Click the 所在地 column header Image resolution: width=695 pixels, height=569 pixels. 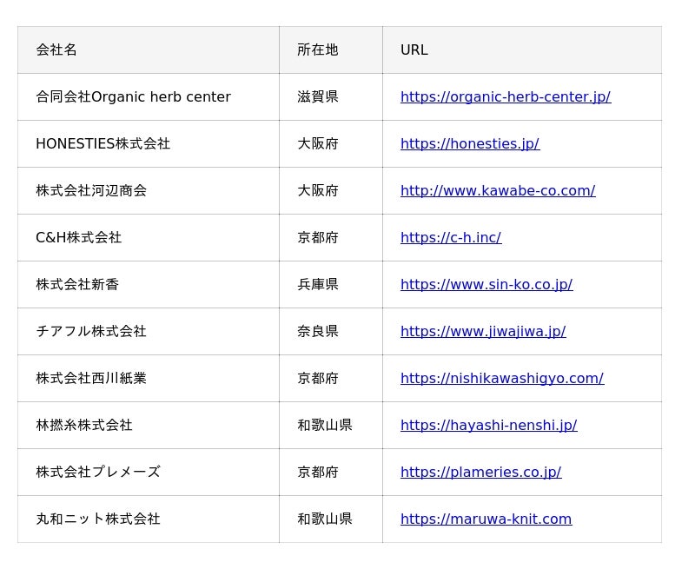coord(317,50)
